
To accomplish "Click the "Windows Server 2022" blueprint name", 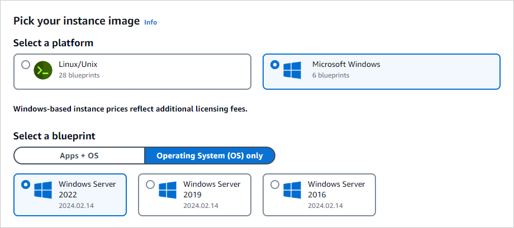I will (x=87, y=190).
